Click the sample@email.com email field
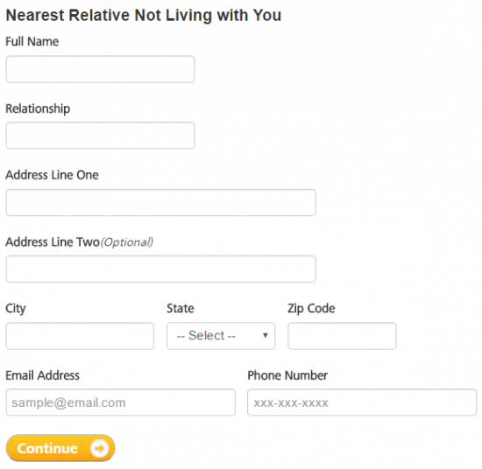The image size is (482, 469). [x=121, y=402]
